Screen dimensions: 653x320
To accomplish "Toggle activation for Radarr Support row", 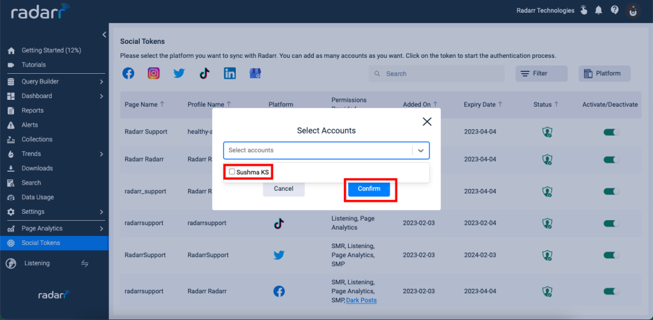I will (612, 132).
